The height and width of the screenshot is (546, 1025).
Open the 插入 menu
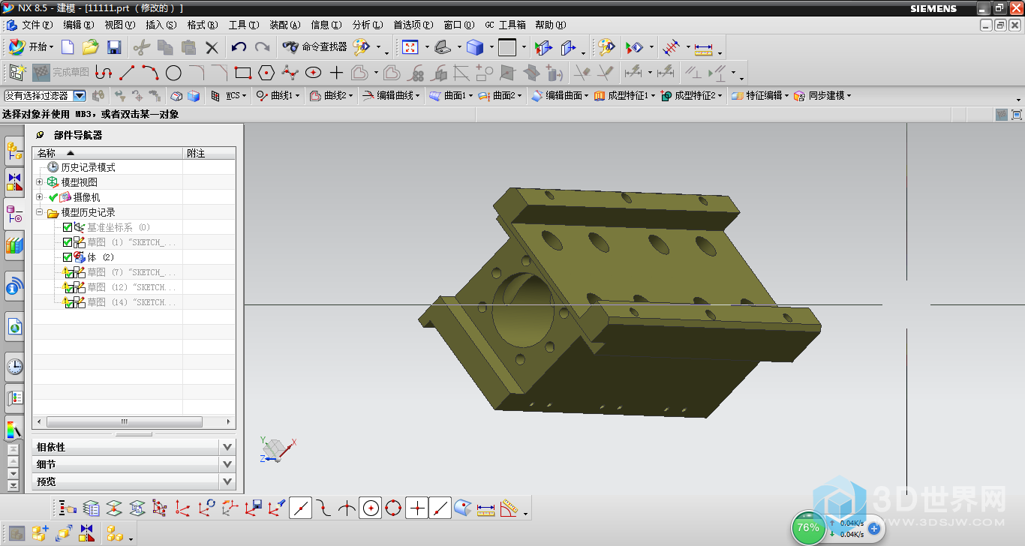[x=161, y=25]
